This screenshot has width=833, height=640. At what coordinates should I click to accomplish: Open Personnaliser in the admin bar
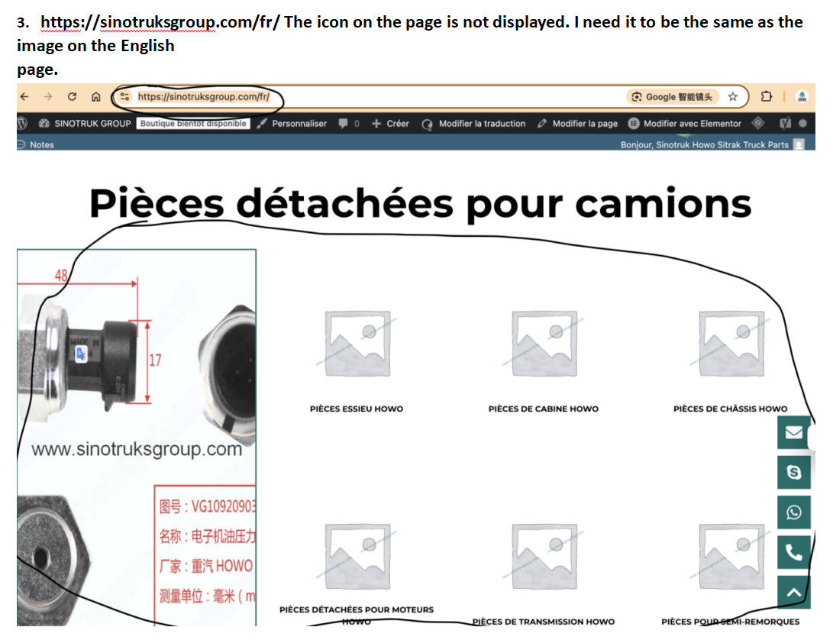tap(292, 123)
